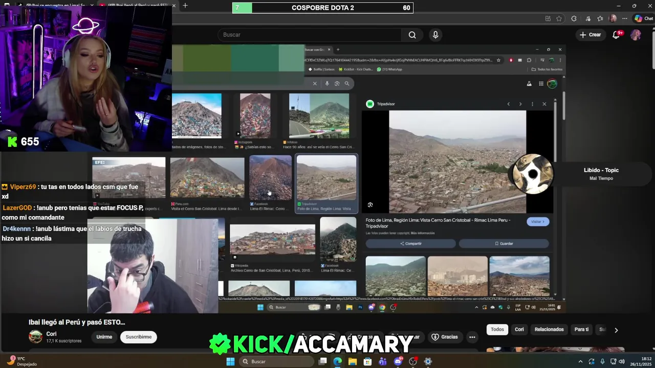Screen dimensions: 655x368
Task: Select the Cori filter chip
Action: [x=519, y=330]
